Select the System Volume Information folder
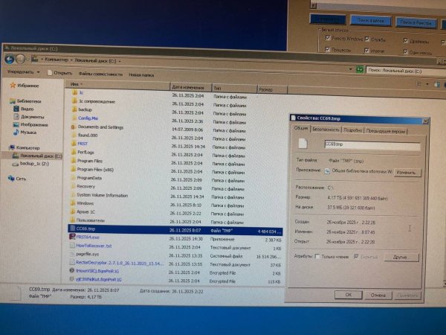The width and height of the screenshot is (446, 335). 102,195
